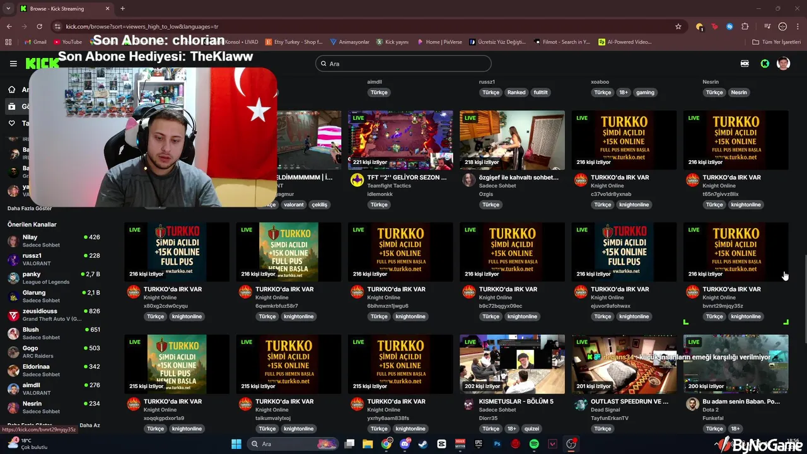Open panky's avatar in sidebar
Image resolution: width=807 pixels, height=454 pixels.
(13, 278)
